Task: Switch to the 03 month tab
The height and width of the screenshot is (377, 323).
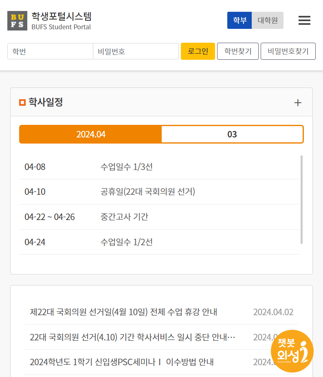Action: (x=232, y=134)
